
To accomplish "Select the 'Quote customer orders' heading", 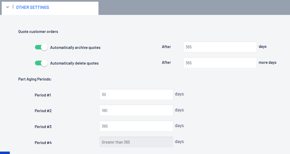I will pyautogui.click(x=38, y=32).
